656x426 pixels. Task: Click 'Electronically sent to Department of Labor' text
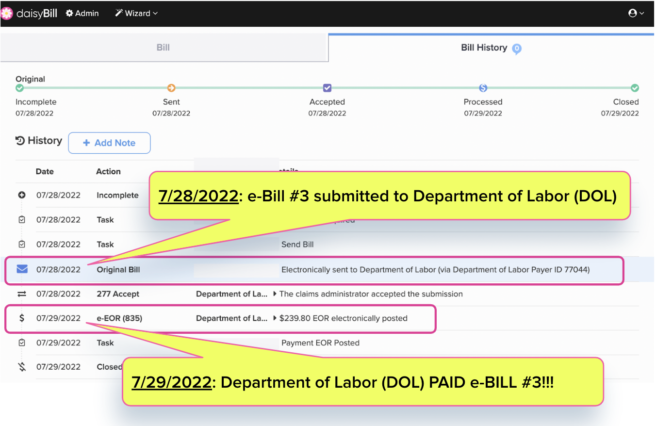tap(435, 269)
